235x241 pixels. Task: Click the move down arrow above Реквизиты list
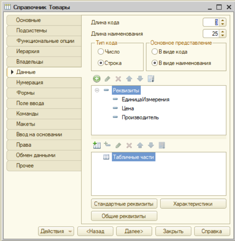(140, 79)
